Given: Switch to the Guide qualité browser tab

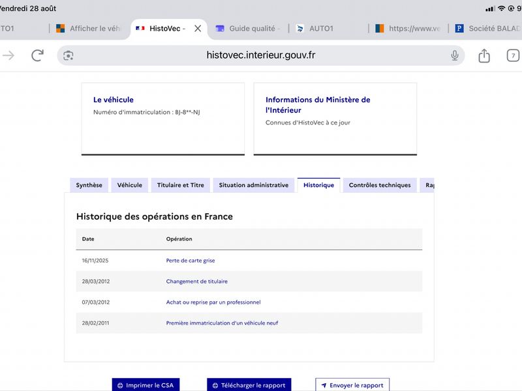Looking at the screenshot, I should click(x=248, y=29).
